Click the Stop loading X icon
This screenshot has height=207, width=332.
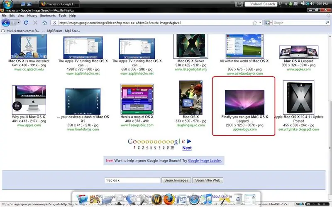tap(35, 23)
